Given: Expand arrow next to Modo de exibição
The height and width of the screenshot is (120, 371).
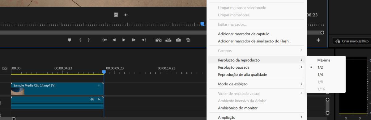Looking at the screenshot, I should pos(301,84).
